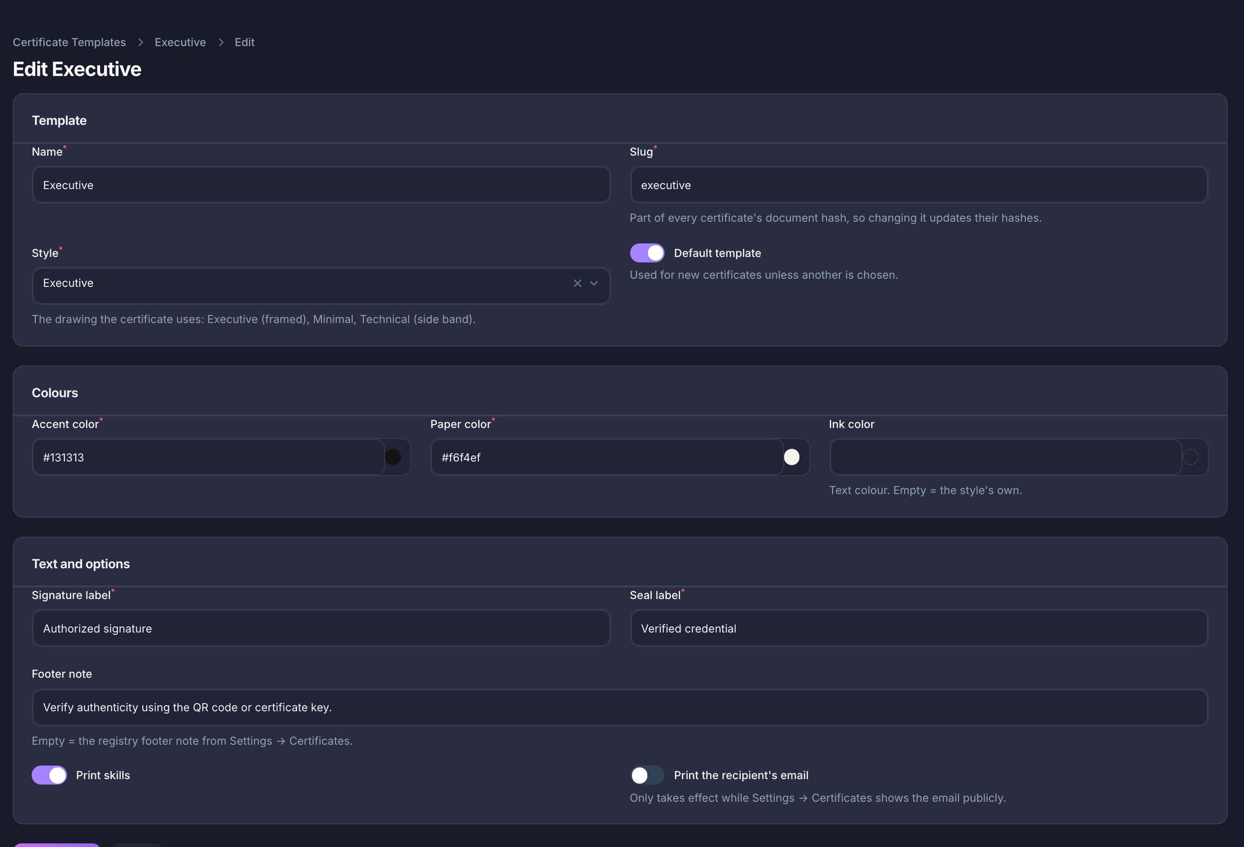Open the Ink color swatch picker
The height and width of the screenshot is (847, 1244).
(1190, 457)
